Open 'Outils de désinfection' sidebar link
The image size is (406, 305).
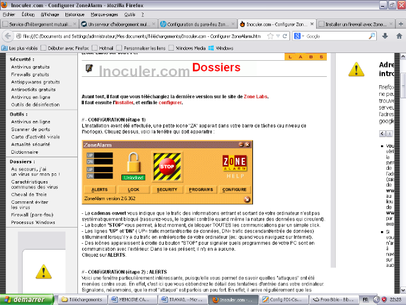coord(35,105)
